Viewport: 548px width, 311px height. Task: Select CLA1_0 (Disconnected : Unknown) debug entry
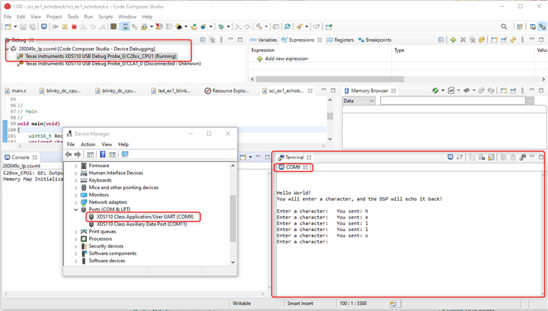[x=109, y=64]
